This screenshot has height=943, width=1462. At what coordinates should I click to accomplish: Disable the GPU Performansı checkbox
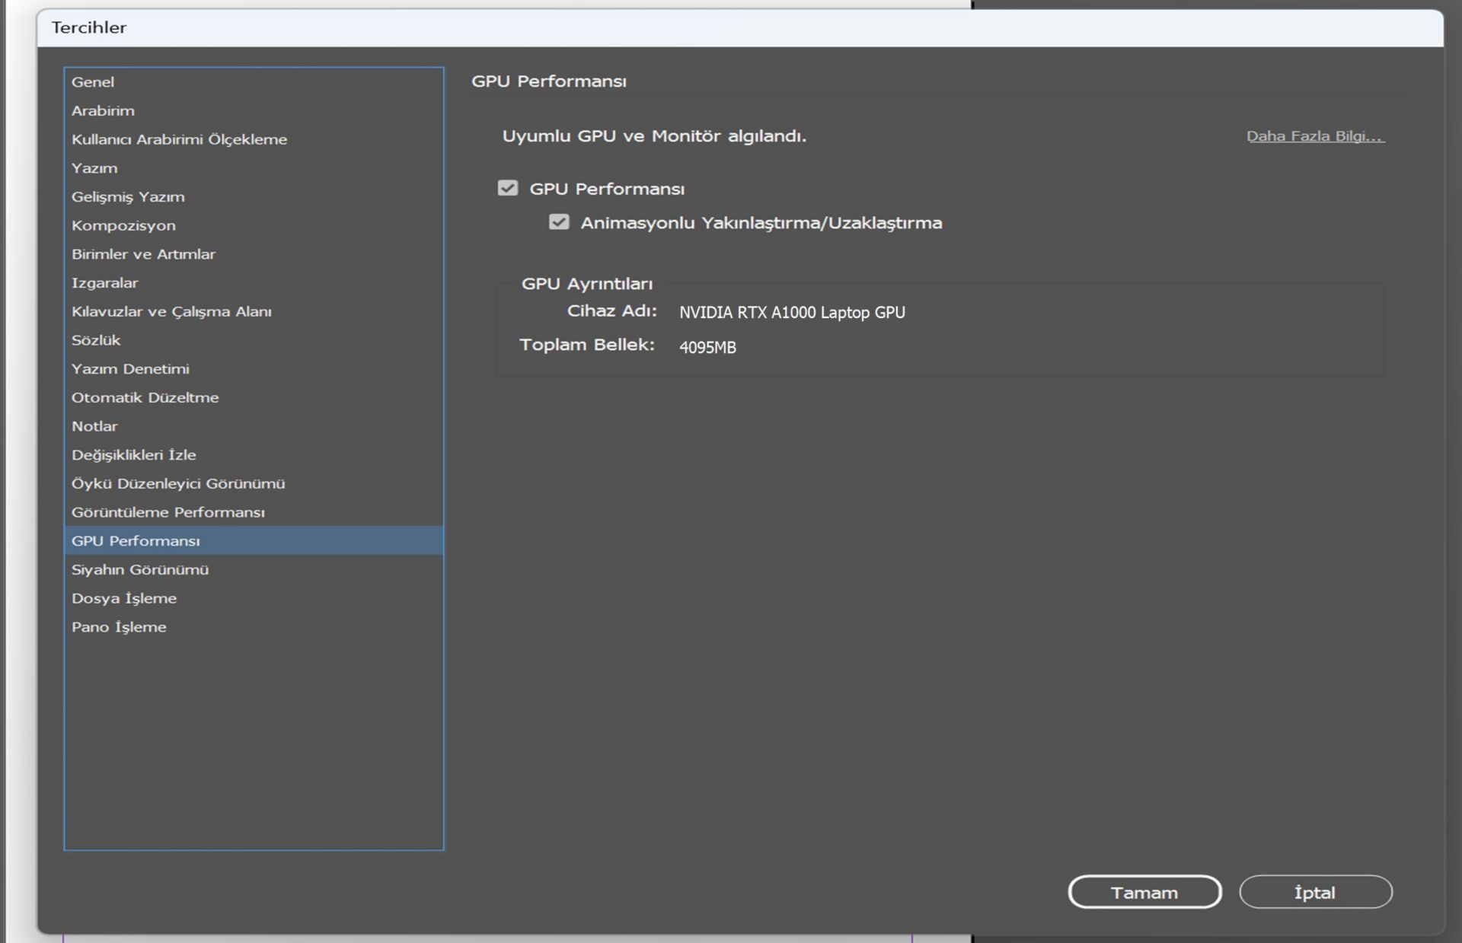pyautogui.click(x=508, y=188)
